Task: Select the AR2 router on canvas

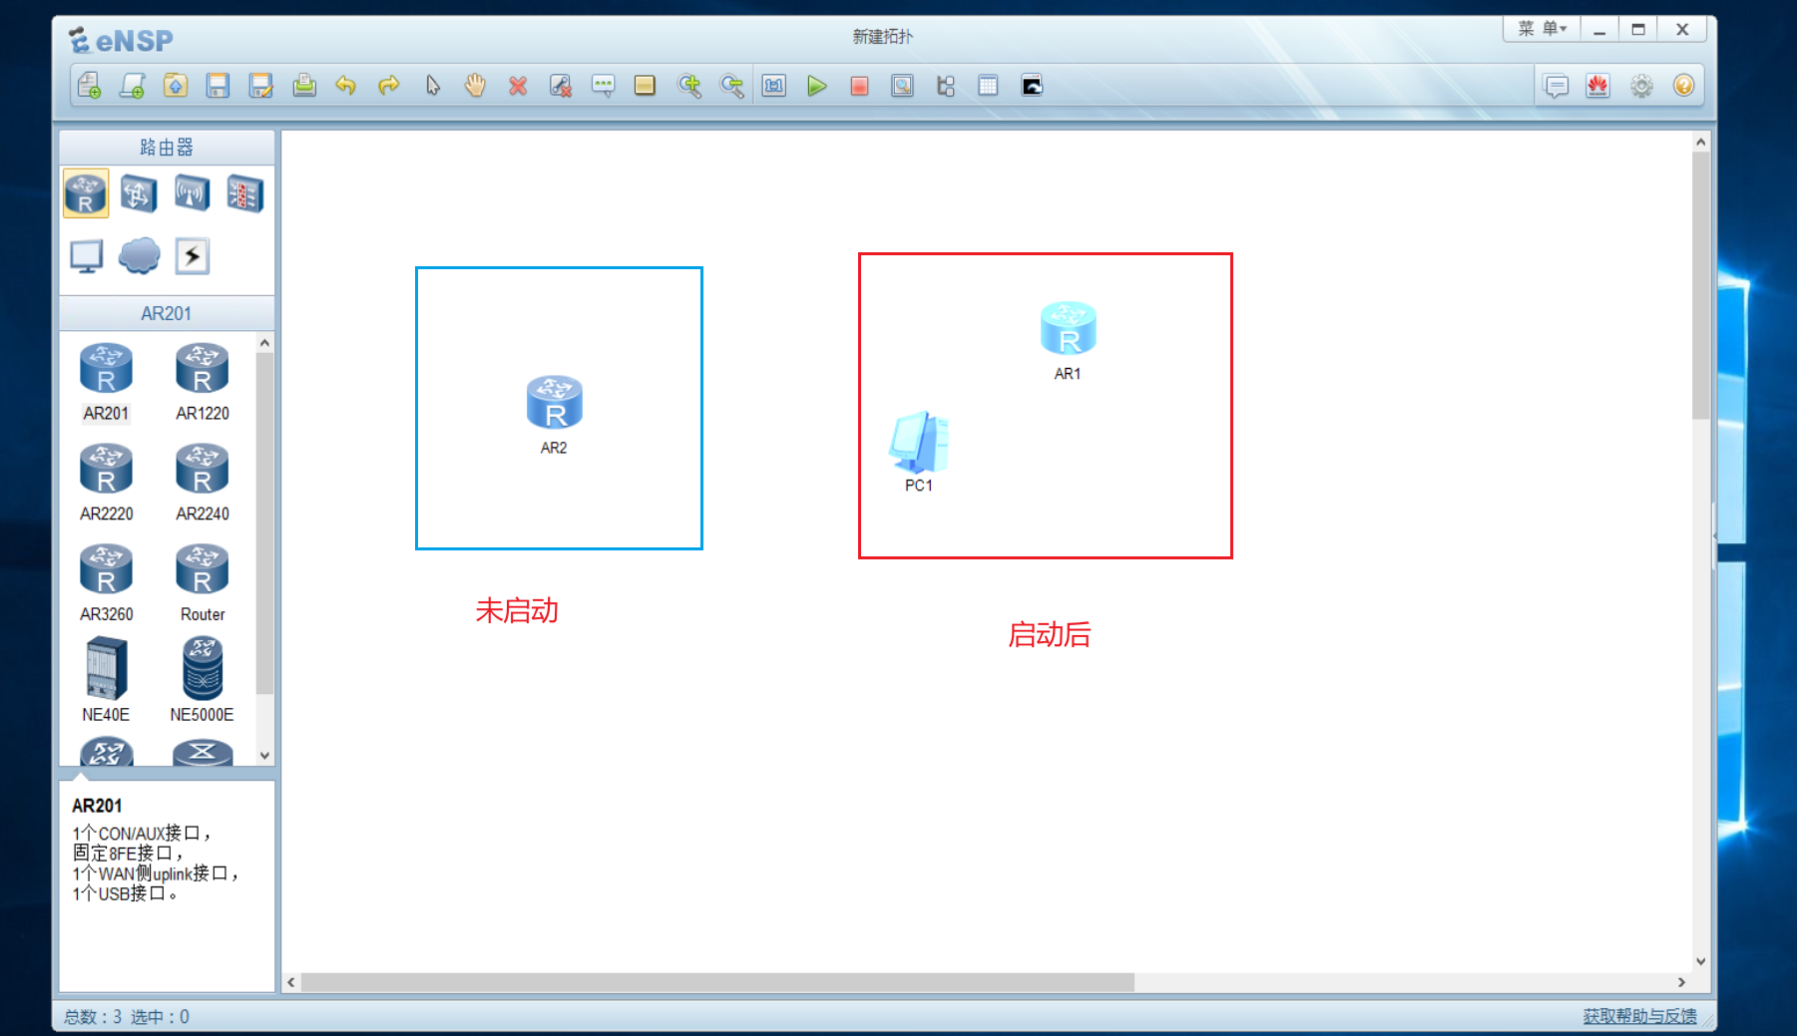Action: [x=555, y=403]
